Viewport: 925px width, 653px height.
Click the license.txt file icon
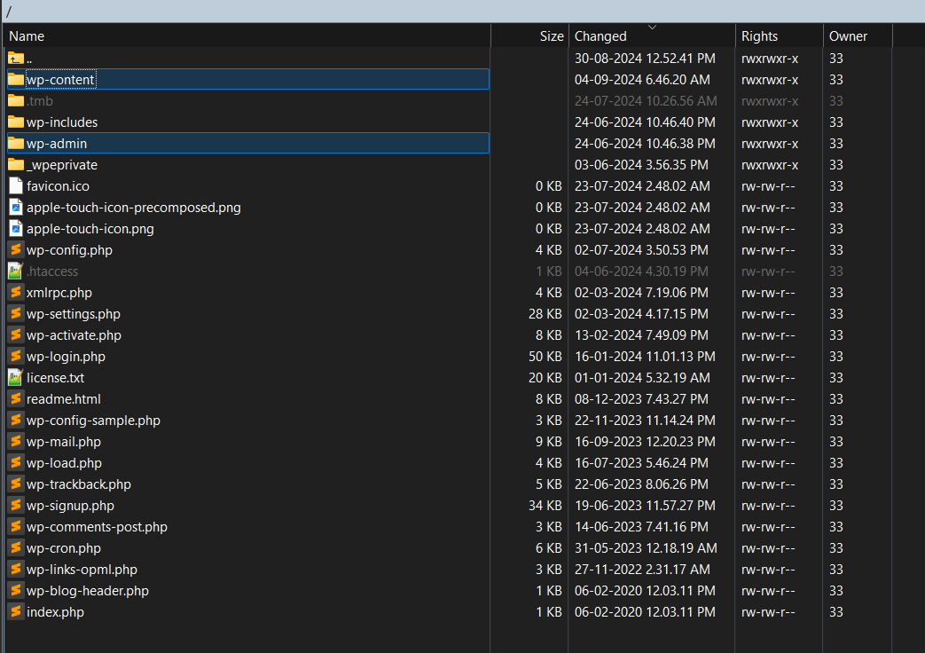pos(16,378)
